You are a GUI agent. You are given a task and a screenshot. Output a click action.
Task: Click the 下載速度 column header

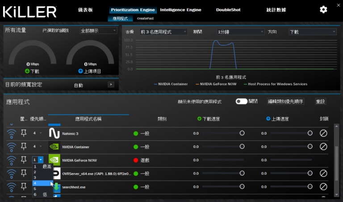209,119
